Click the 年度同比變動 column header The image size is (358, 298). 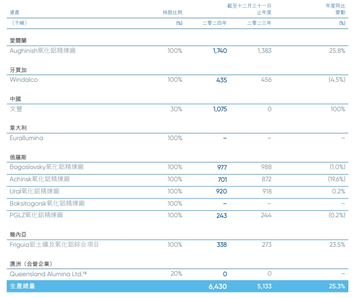(335, 9)
